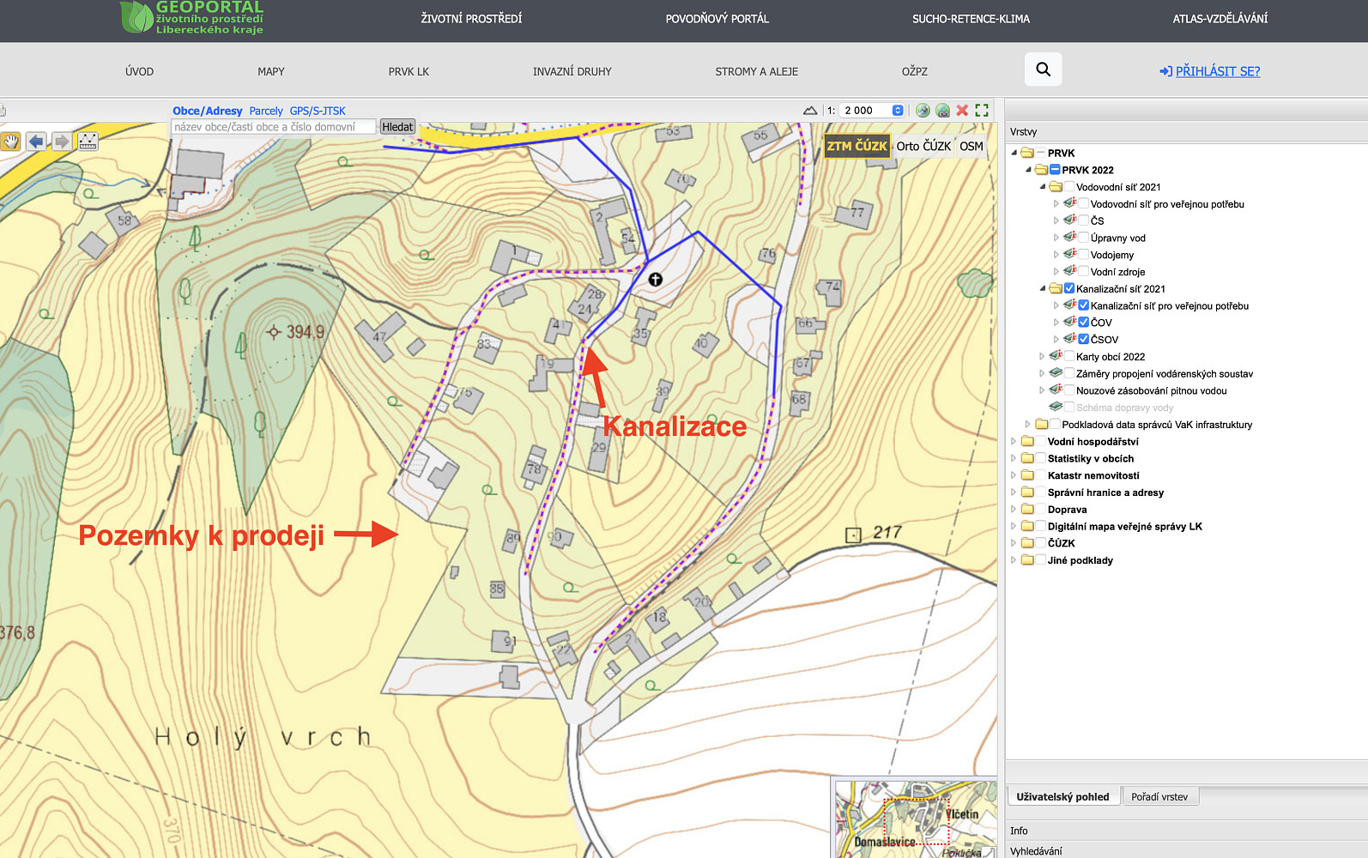1368x858 pixels.
Task: Click folder icon of Katastr nemovitostí
Action: point(1027,475)
